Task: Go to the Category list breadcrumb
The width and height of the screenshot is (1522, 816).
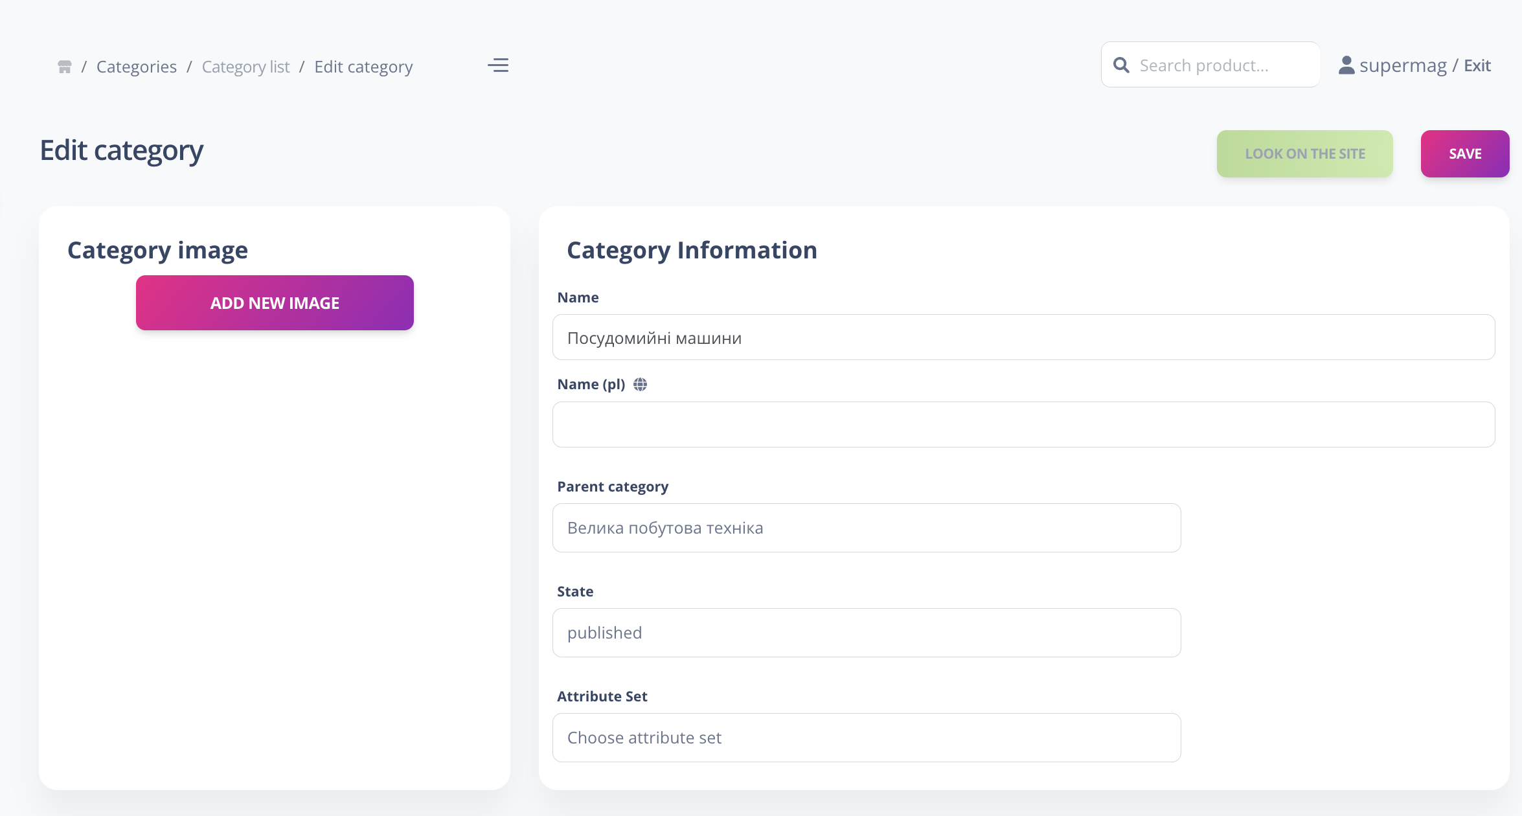Action: point(245,67)
